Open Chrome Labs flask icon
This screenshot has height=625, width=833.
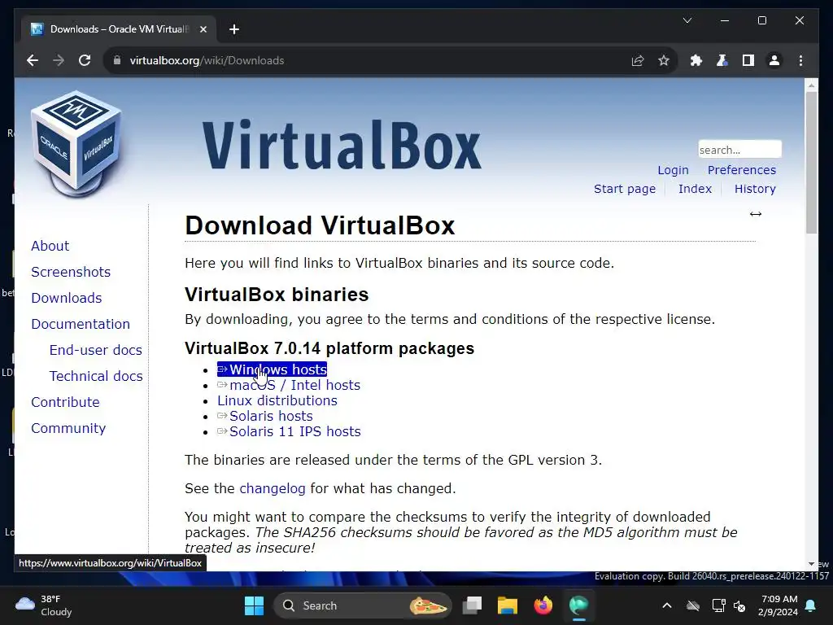[x=722, y=60]
